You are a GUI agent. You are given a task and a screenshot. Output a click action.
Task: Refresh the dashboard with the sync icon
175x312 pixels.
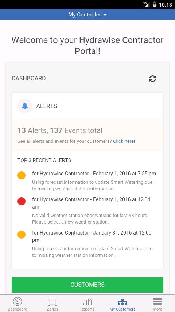point(152,79)
